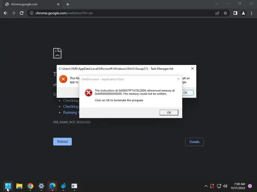Open the news-style app on taskbar

coord(74,186)
